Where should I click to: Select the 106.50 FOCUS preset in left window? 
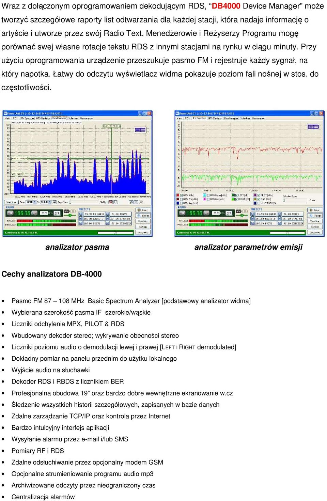click(94, 224)
